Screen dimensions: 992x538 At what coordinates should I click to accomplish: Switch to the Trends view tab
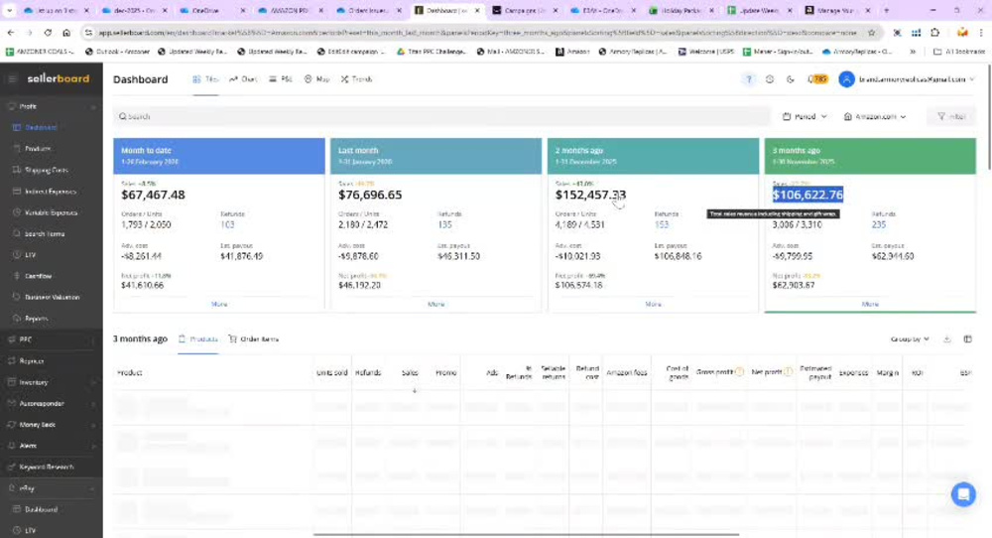[x=357, y=79]
